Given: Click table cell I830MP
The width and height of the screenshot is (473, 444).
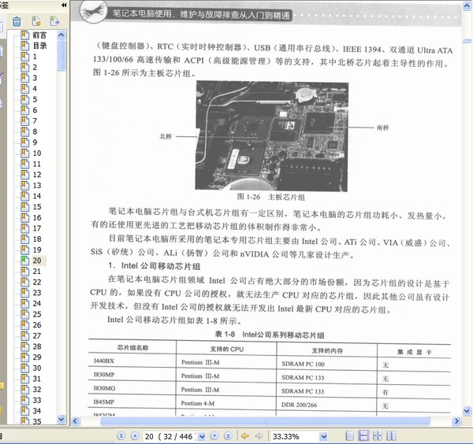Looking at the screenshot, I should (x=104, y=375).
